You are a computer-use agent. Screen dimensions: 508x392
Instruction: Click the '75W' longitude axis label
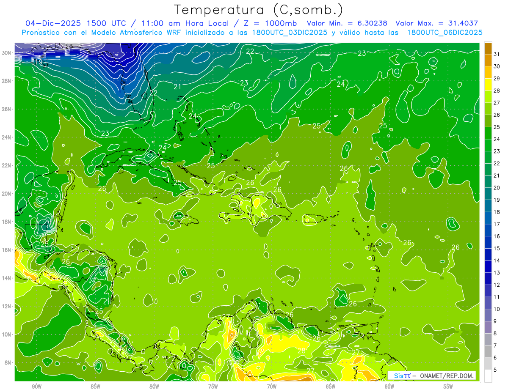(213, 387)
